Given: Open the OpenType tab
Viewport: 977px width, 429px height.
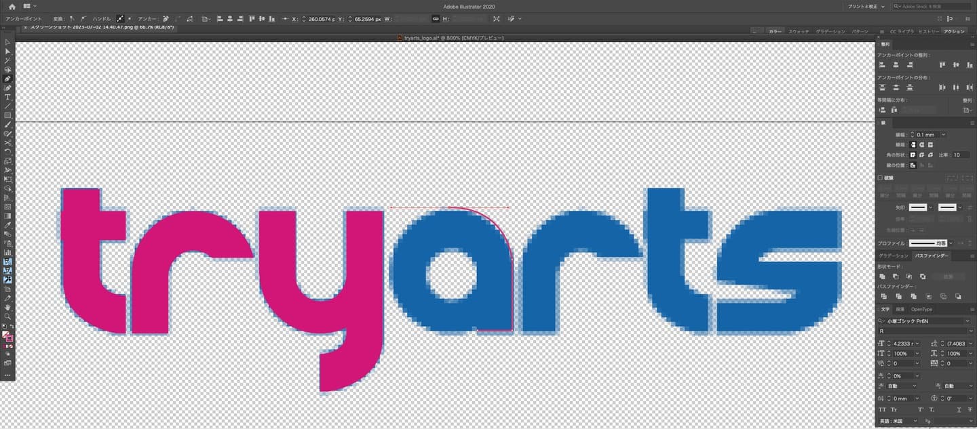Looking at the screenshot, I should click(x=921, y=309).
